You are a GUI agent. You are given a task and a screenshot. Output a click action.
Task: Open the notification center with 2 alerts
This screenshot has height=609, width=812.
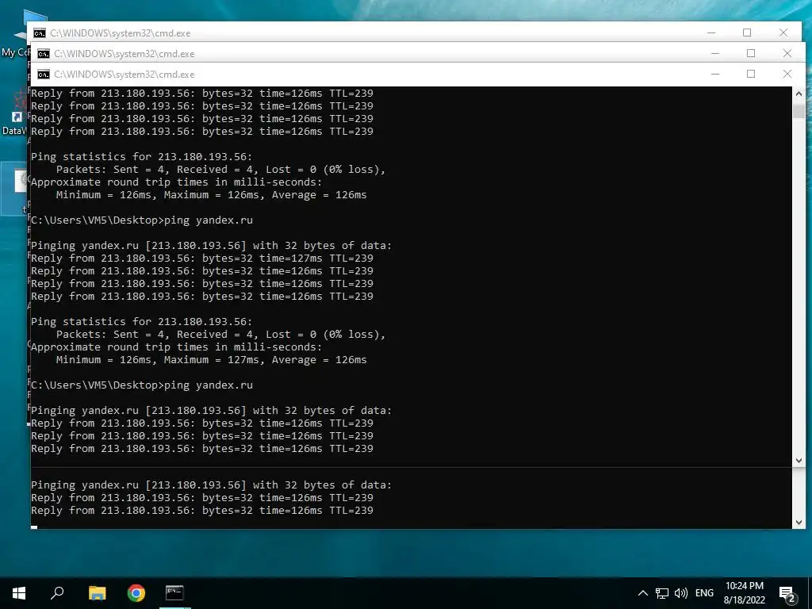[787, 594]
